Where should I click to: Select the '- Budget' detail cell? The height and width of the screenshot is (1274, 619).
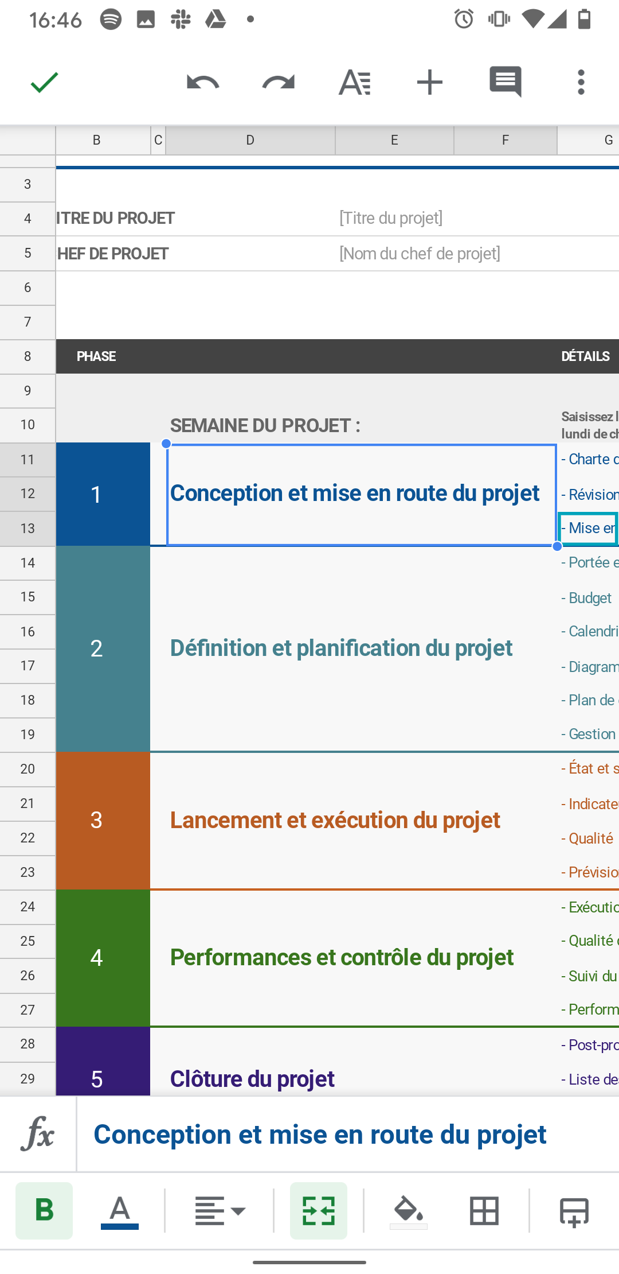tap(589, 597)
